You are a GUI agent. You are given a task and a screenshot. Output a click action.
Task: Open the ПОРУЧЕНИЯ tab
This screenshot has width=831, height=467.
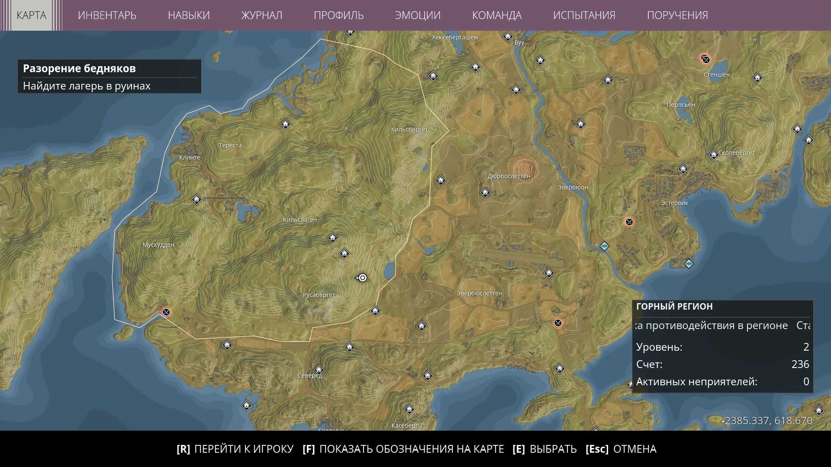coord(677,15)
